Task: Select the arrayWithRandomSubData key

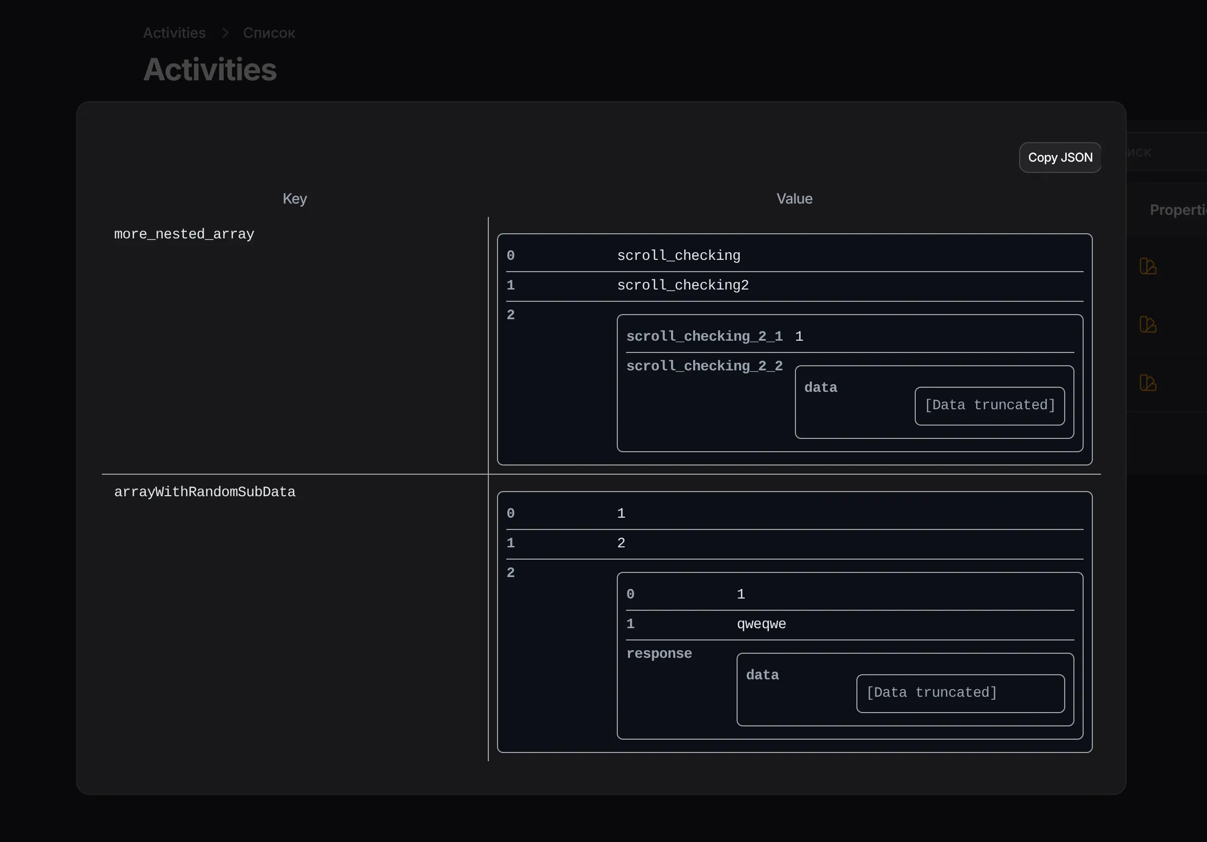Action: 205,492
